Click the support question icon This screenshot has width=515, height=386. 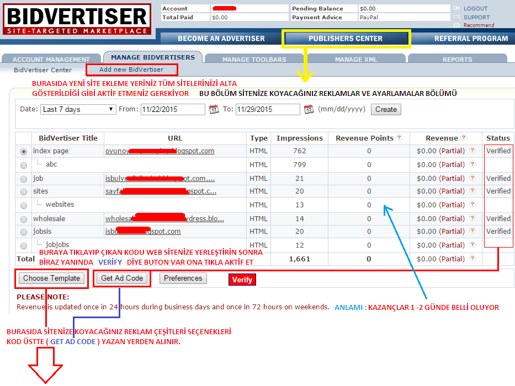pyautogui.click(x=456, y=17)
